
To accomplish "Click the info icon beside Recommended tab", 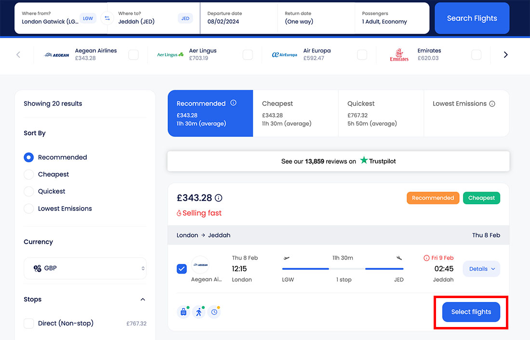I will (x=233, y=103).
